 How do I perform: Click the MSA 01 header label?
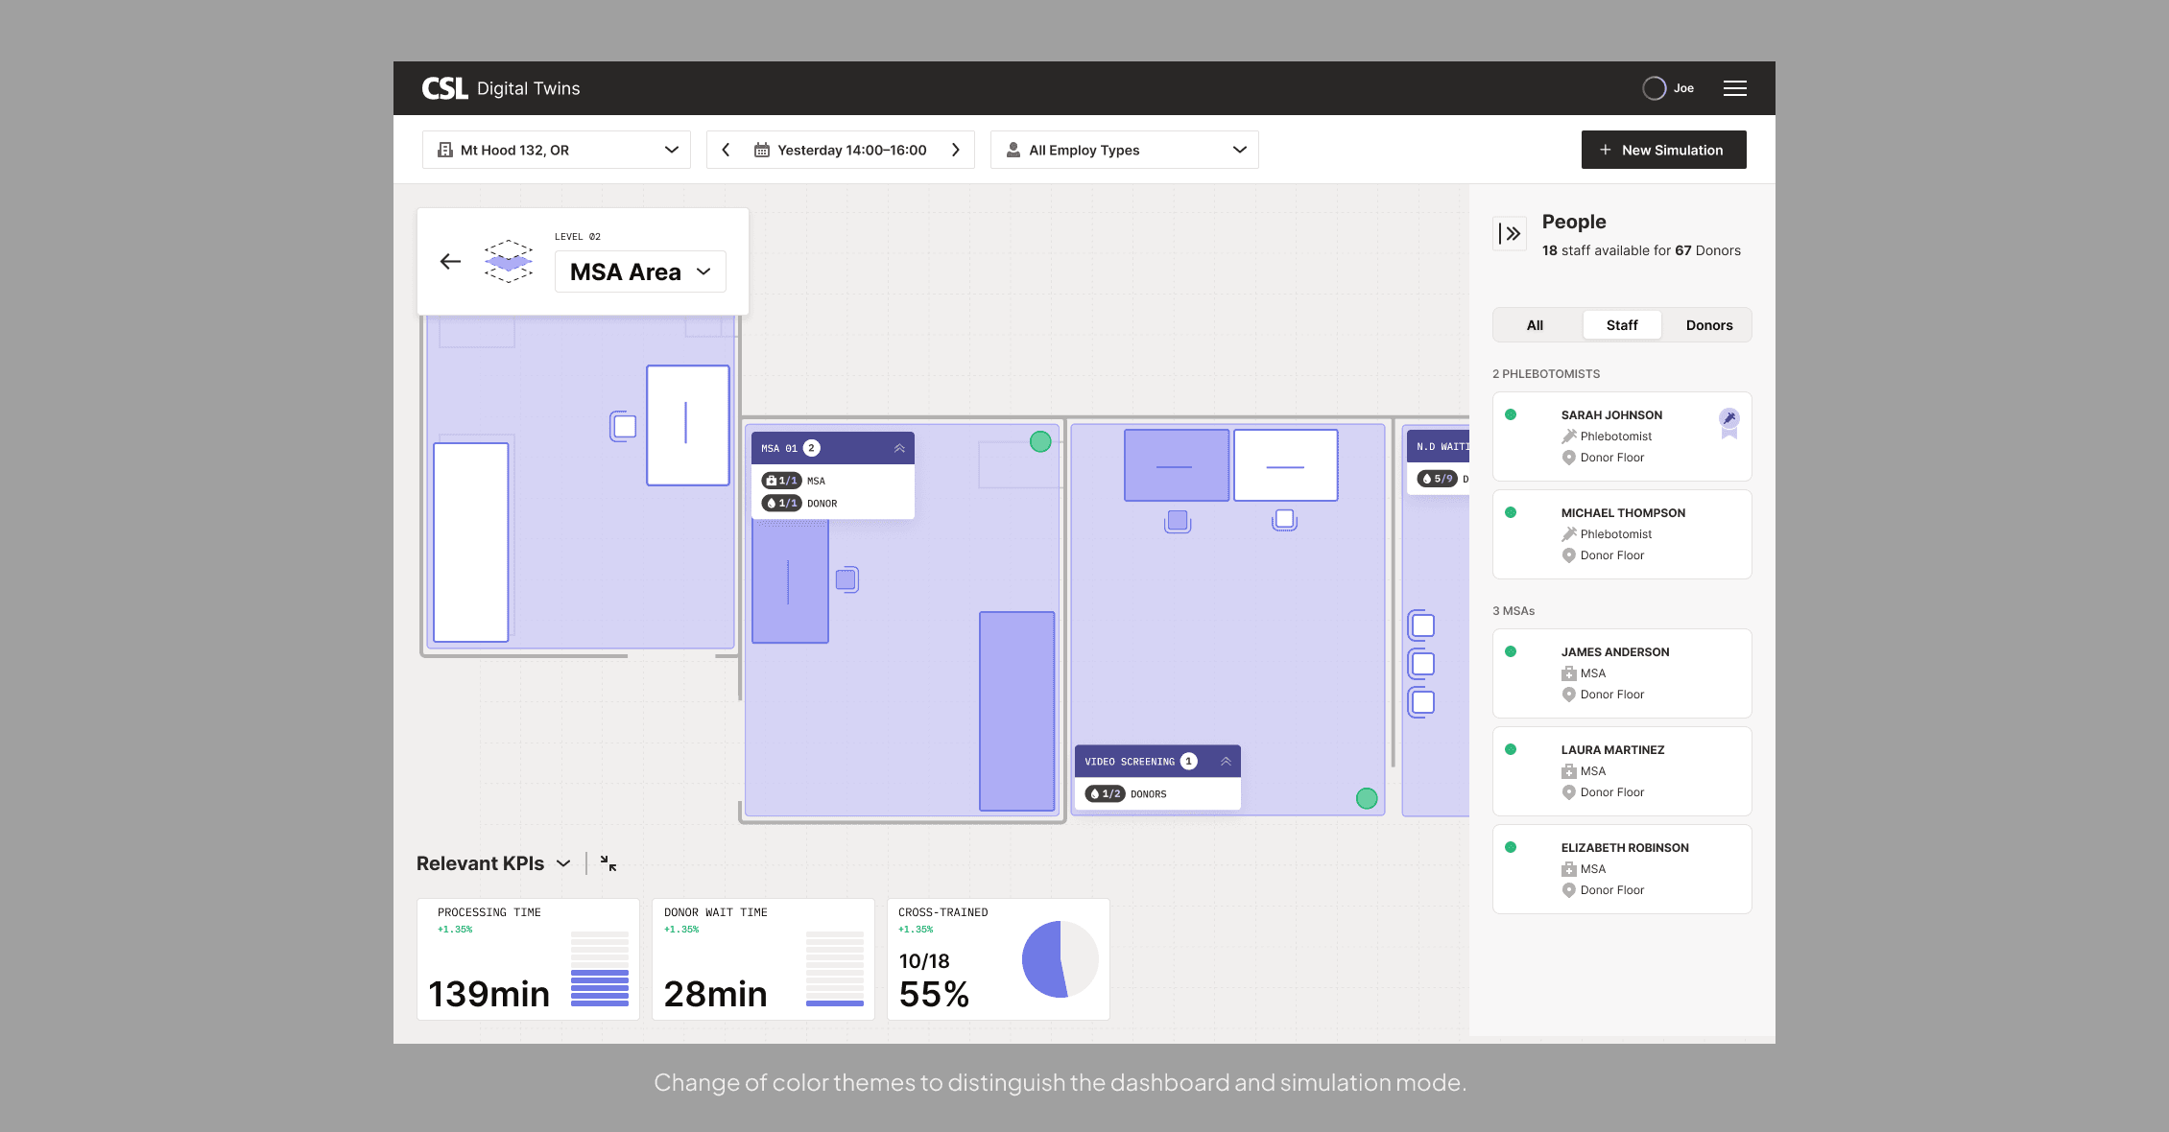pos(779,448)
